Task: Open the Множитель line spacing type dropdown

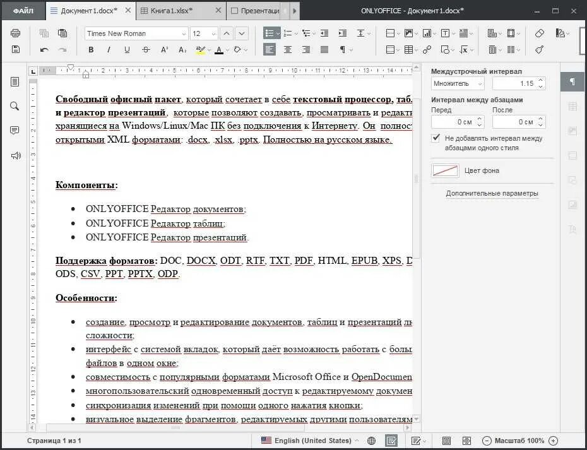Action: (x=458, y=83)
